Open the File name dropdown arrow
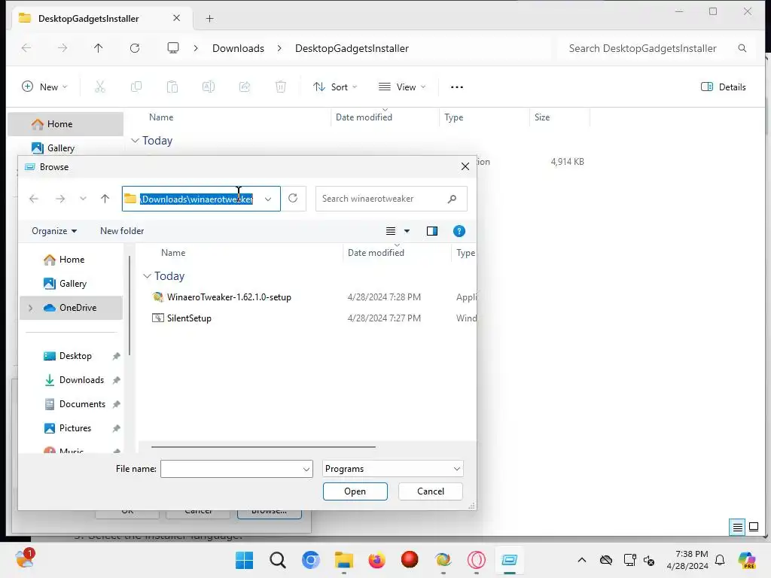This screenshot has width=771, height=578. (306, 470)
